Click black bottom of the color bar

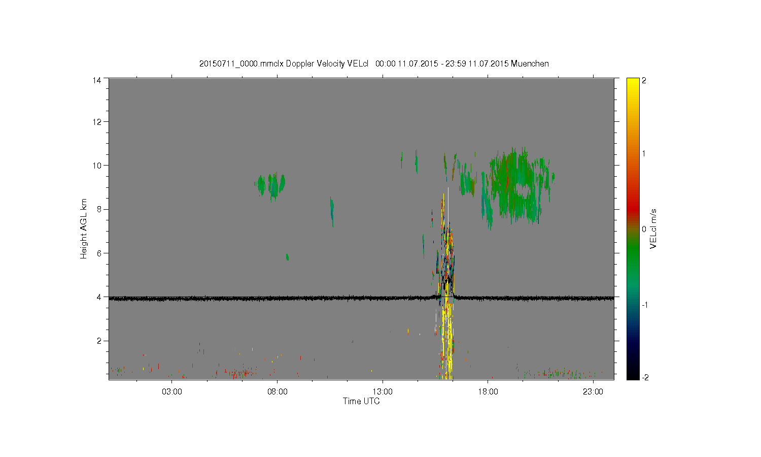coord(633,376)
